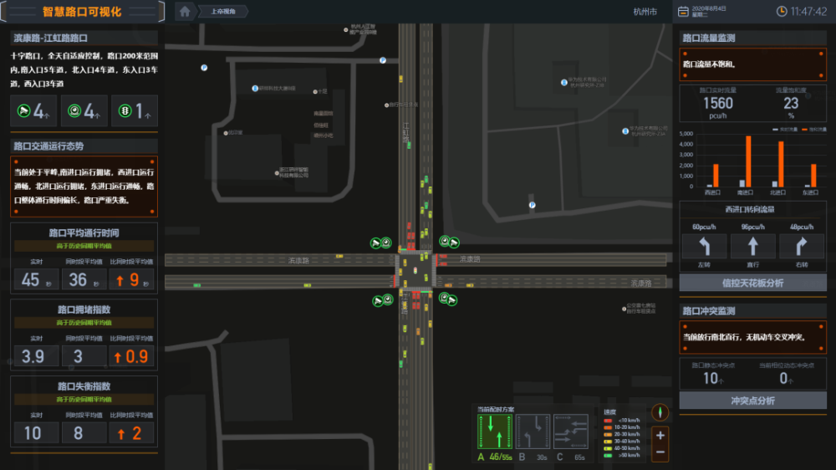
Task: Select signal phase C diagram
Action: pyautogui.click(x=571, y=431)
